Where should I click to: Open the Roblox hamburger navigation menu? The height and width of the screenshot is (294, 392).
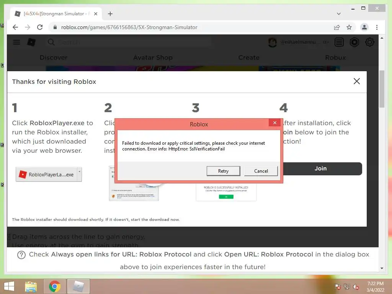click(16, 42)
